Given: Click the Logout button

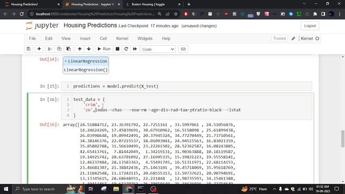Looking at the screenshot, I should [310, 26].
